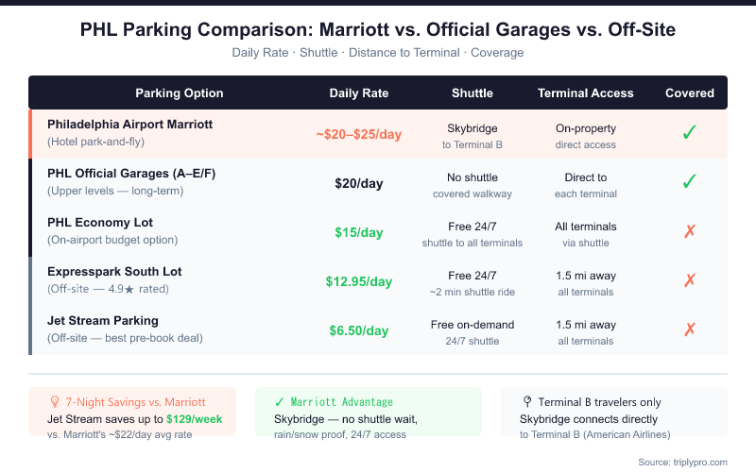Click the Daily Rate column header
756x472 pixels.
(x=359, y=93)
